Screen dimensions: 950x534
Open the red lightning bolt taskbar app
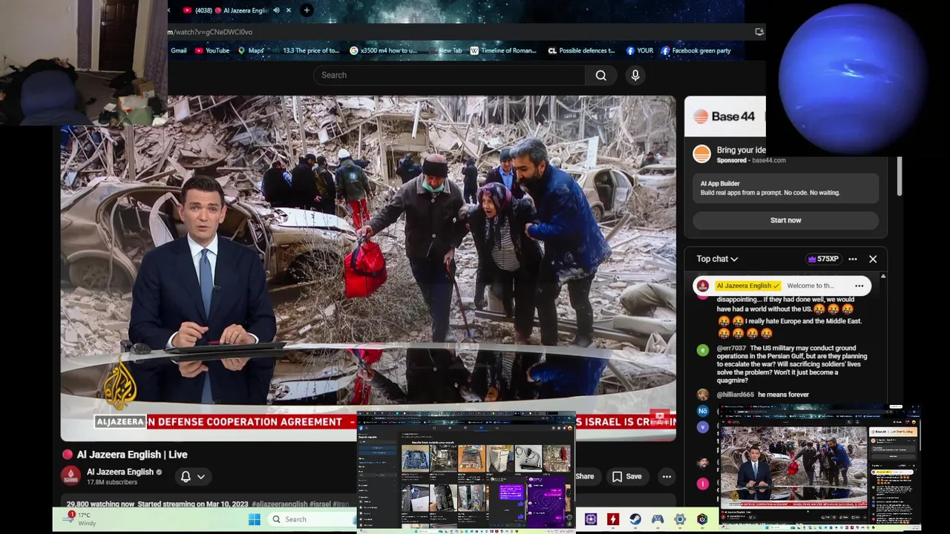point(613,519)
